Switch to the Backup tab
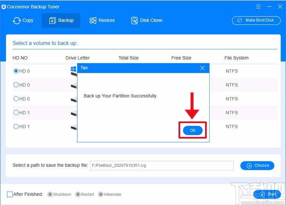 (61, 20)
